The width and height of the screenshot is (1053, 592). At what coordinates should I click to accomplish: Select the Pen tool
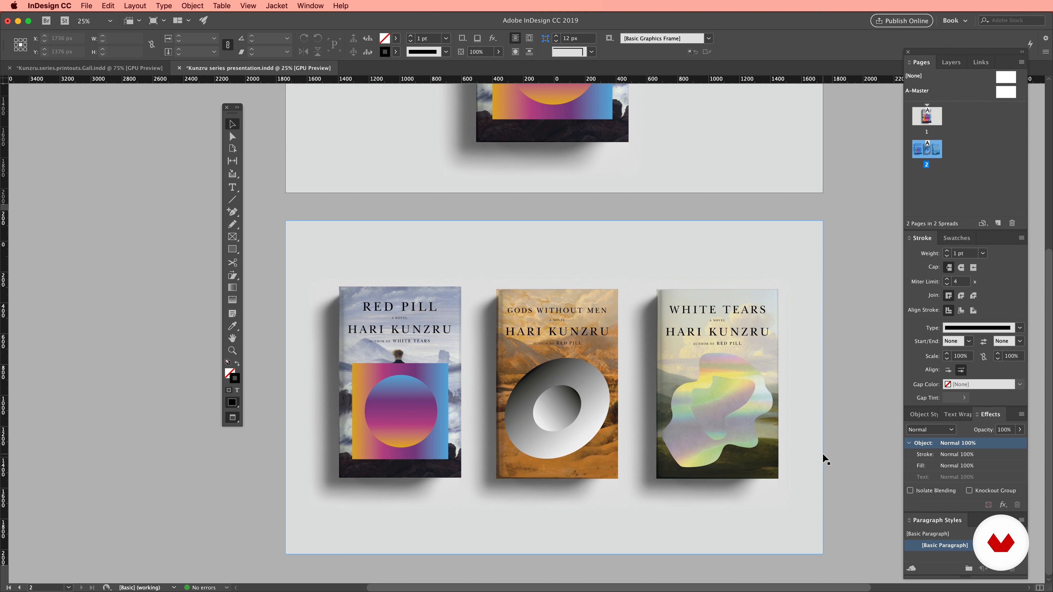tap(232, 212)
